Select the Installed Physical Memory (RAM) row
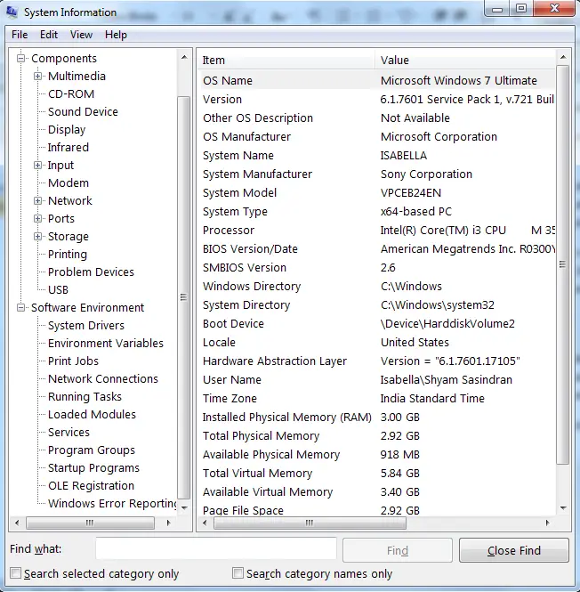Screen dimensions: 580x592 [x=377, y=418]
